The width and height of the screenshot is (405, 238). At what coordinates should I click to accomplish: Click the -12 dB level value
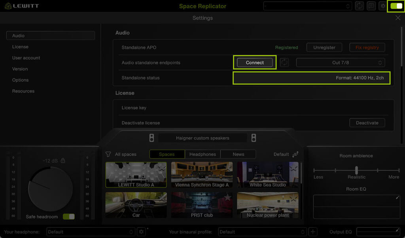pos(50,161)
